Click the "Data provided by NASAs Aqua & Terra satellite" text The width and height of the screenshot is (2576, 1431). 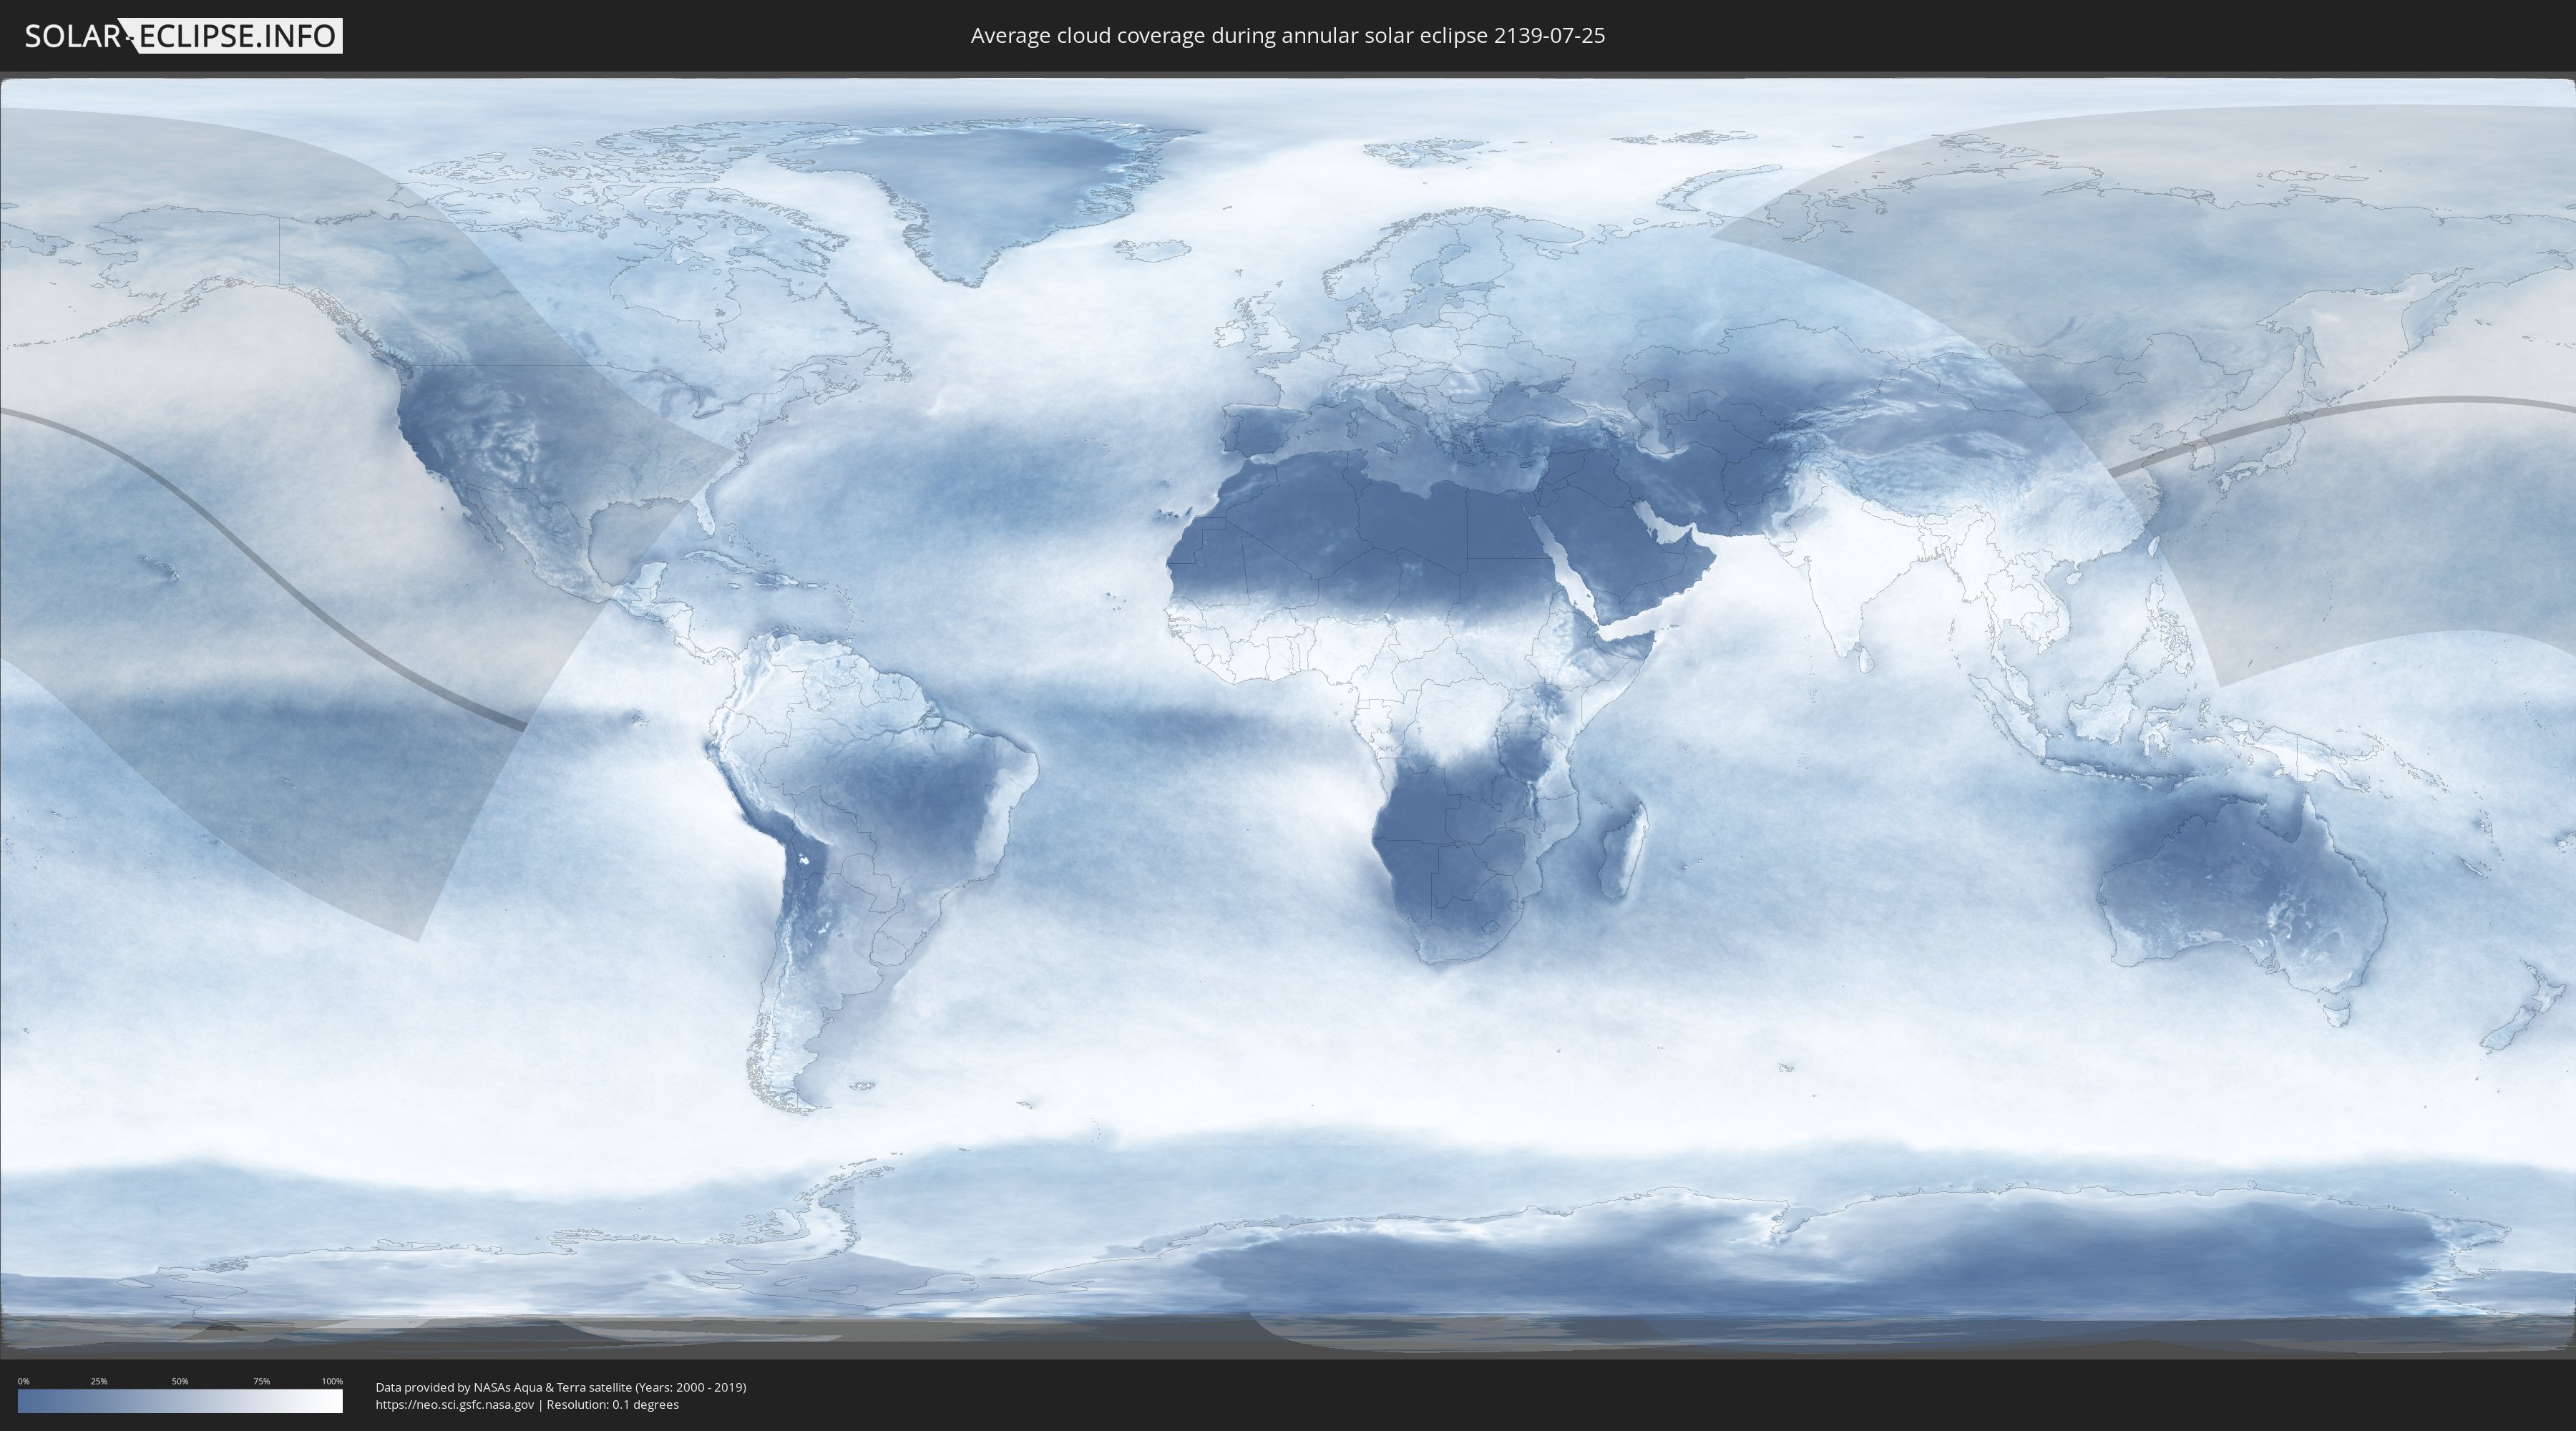pos(504,1387)
